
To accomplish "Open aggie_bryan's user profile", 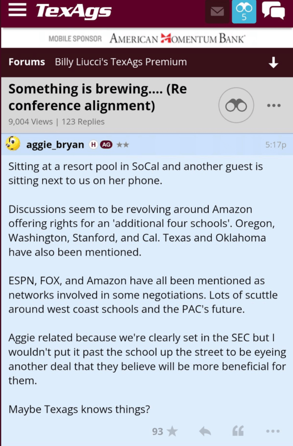I will 55,145.
